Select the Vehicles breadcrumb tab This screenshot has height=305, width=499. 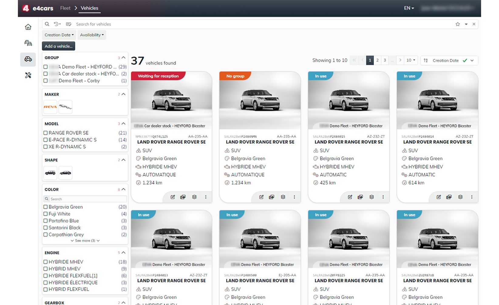pos(90,8)
